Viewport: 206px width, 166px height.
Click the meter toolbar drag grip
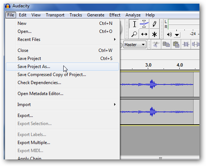pyautogui.click(x=162, y=29)
